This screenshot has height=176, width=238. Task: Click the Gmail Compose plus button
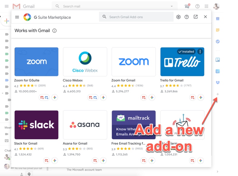pyautogui.click(x=7, y=21)
